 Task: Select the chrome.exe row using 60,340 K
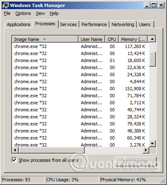81,138
